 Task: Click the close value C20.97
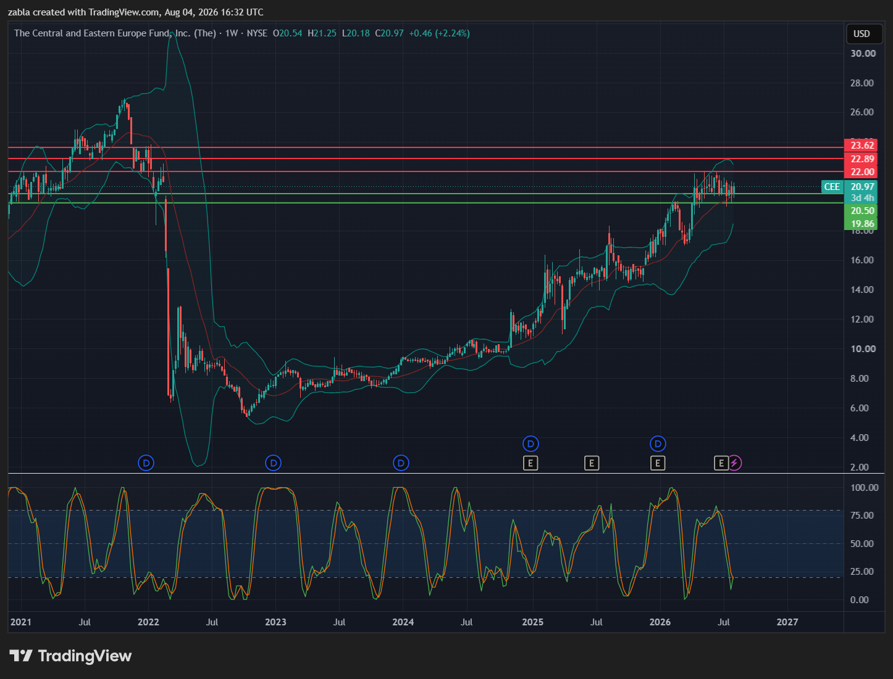(390, 33)
